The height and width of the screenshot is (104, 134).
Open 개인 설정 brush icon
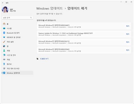[x=4, y=42]
